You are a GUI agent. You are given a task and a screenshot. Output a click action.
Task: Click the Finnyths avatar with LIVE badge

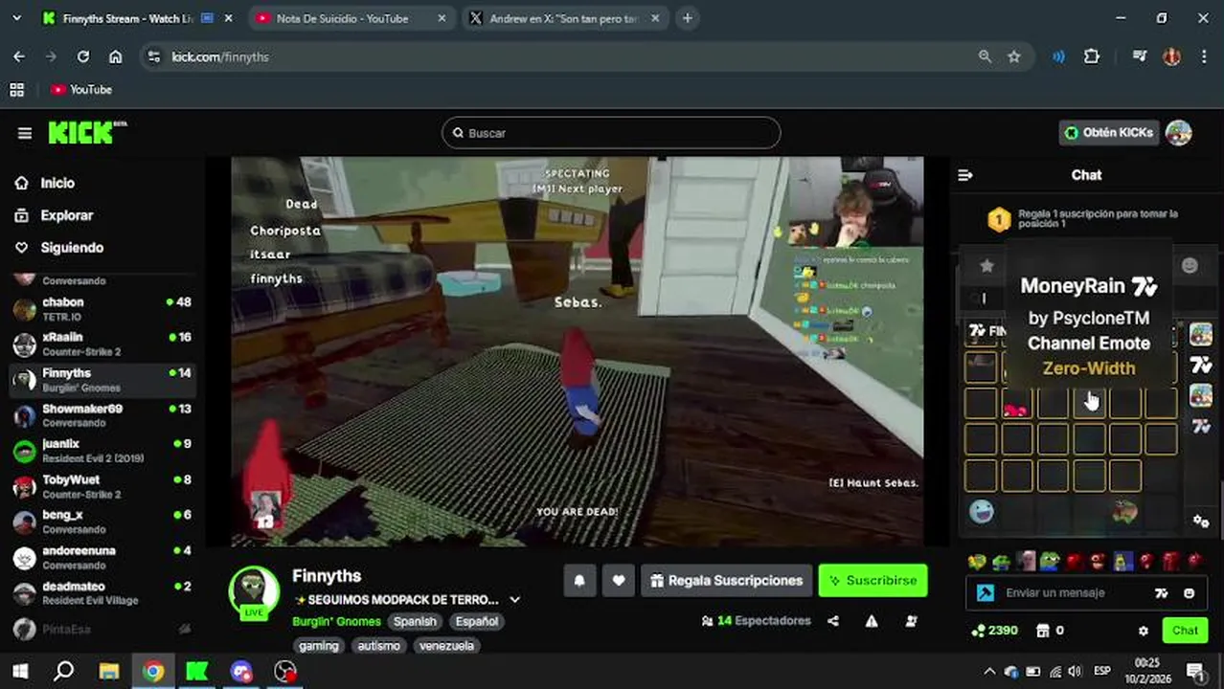(x=254, y=592)
